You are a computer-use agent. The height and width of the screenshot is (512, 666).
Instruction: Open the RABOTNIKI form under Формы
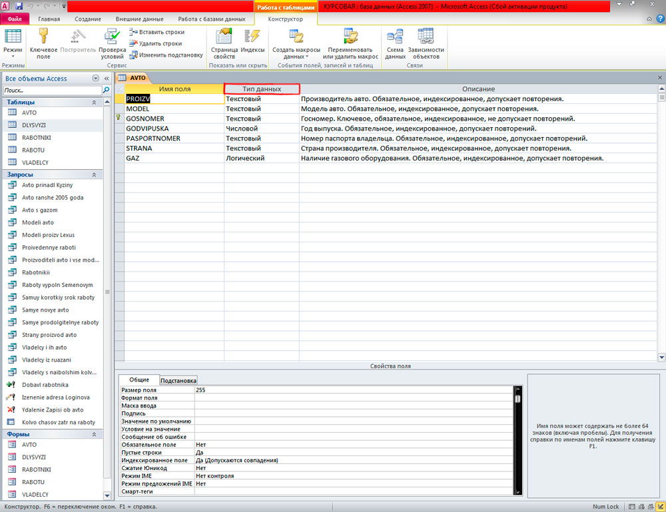[36, 469]
